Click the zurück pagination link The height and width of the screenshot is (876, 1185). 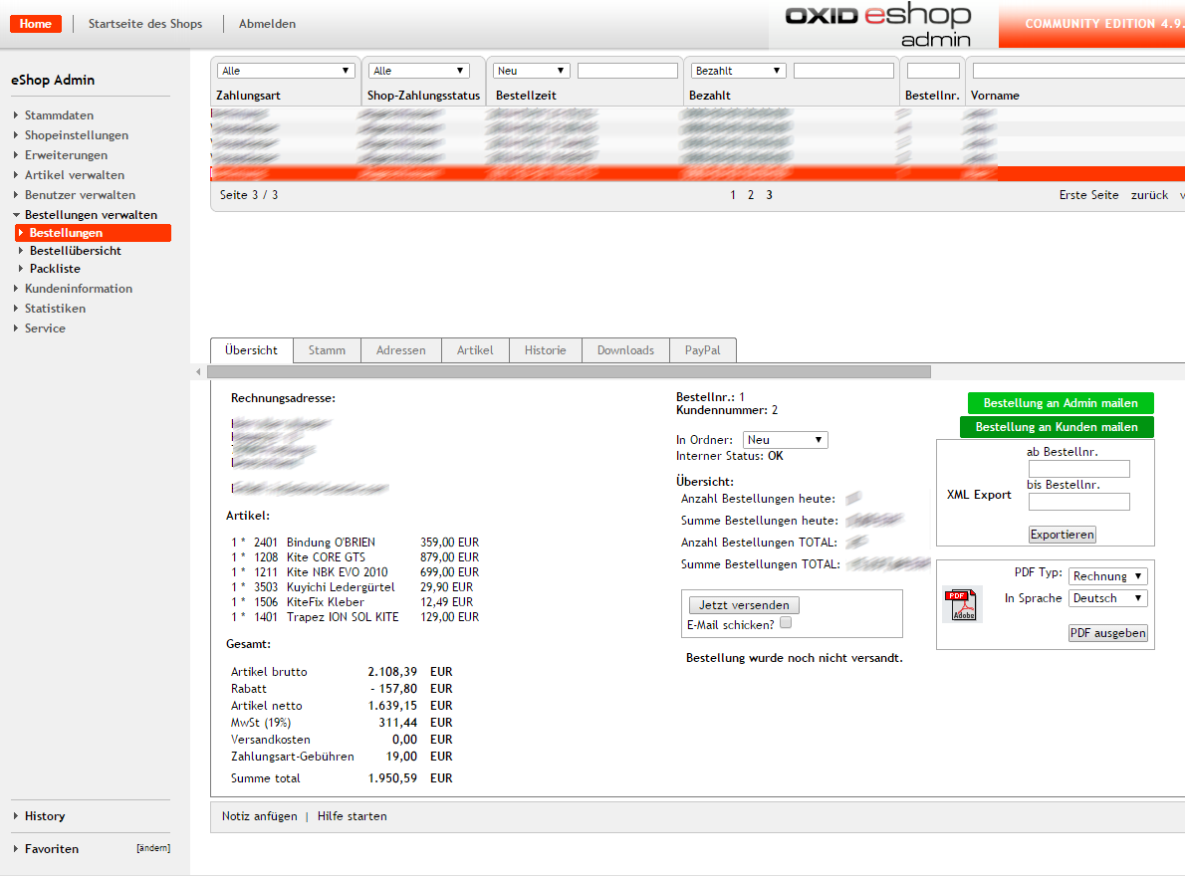click(x=1149, y=195)
